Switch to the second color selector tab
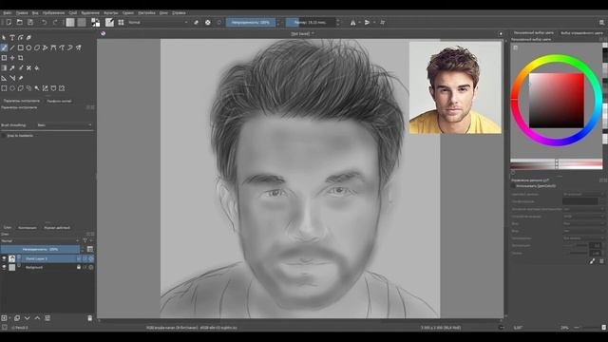608x342 pixels. (581, 33)
